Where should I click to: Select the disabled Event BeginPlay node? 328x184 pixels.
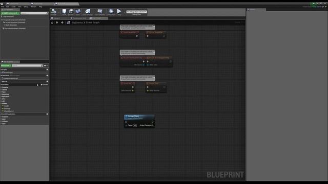pos(130,34)
